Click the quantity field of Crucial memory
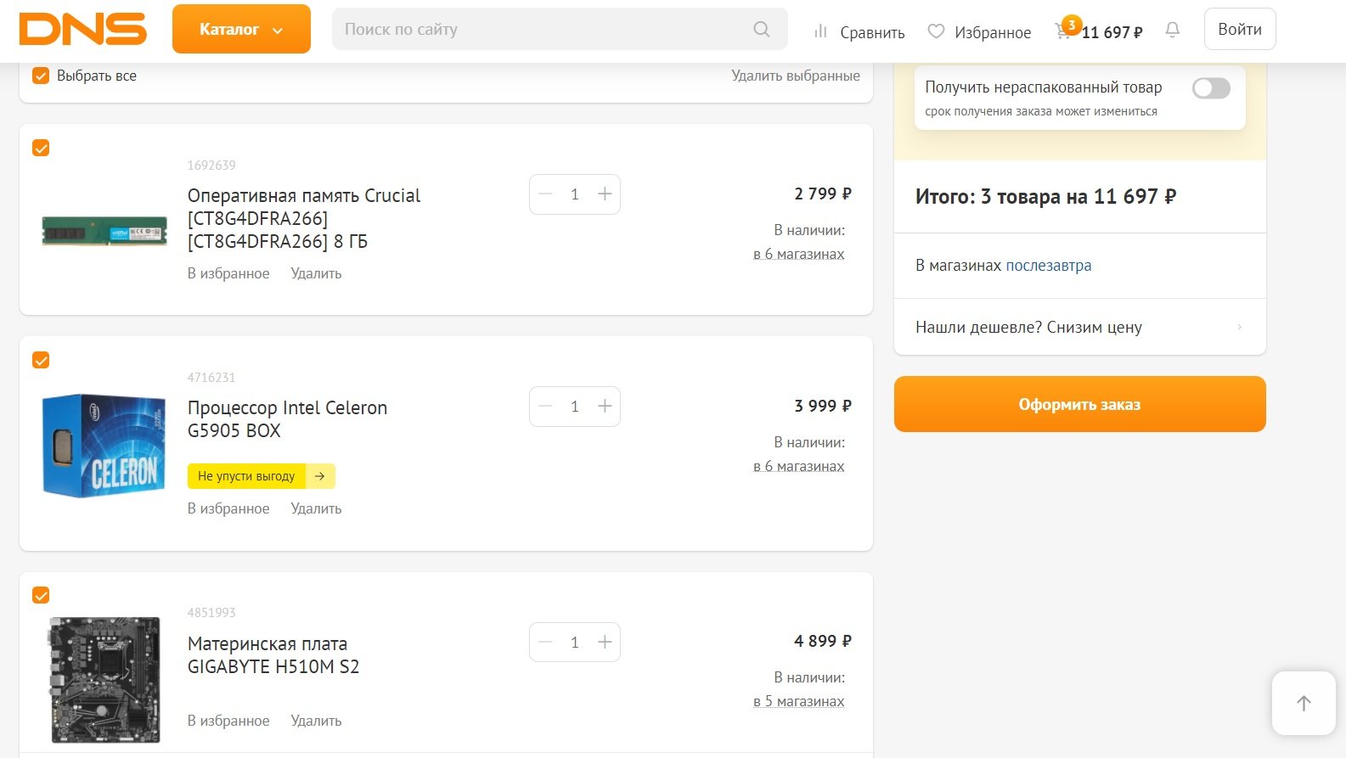The height and width of the screenshot is (758, 1346). click(x=575, y=194)
